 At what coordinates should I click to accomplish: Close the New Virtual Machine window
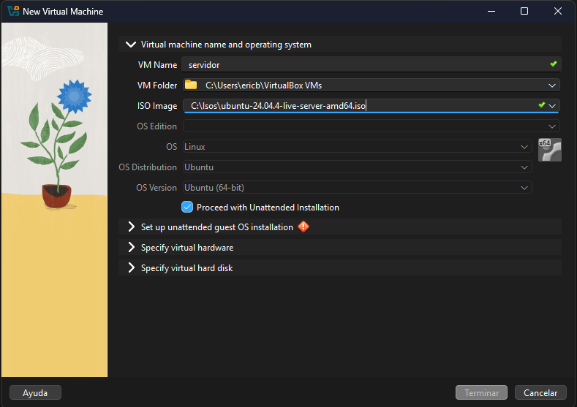(x=558, y=11)
